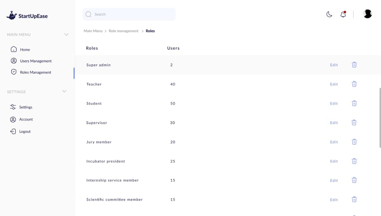Click the Roles column header
This screenshot has width=381, height=216.
pyautogui.click(x=92, y=48)
